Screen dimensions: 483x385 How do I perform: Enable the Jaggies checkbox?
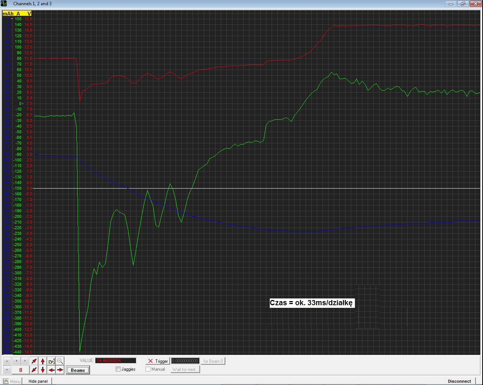[118, 369]
